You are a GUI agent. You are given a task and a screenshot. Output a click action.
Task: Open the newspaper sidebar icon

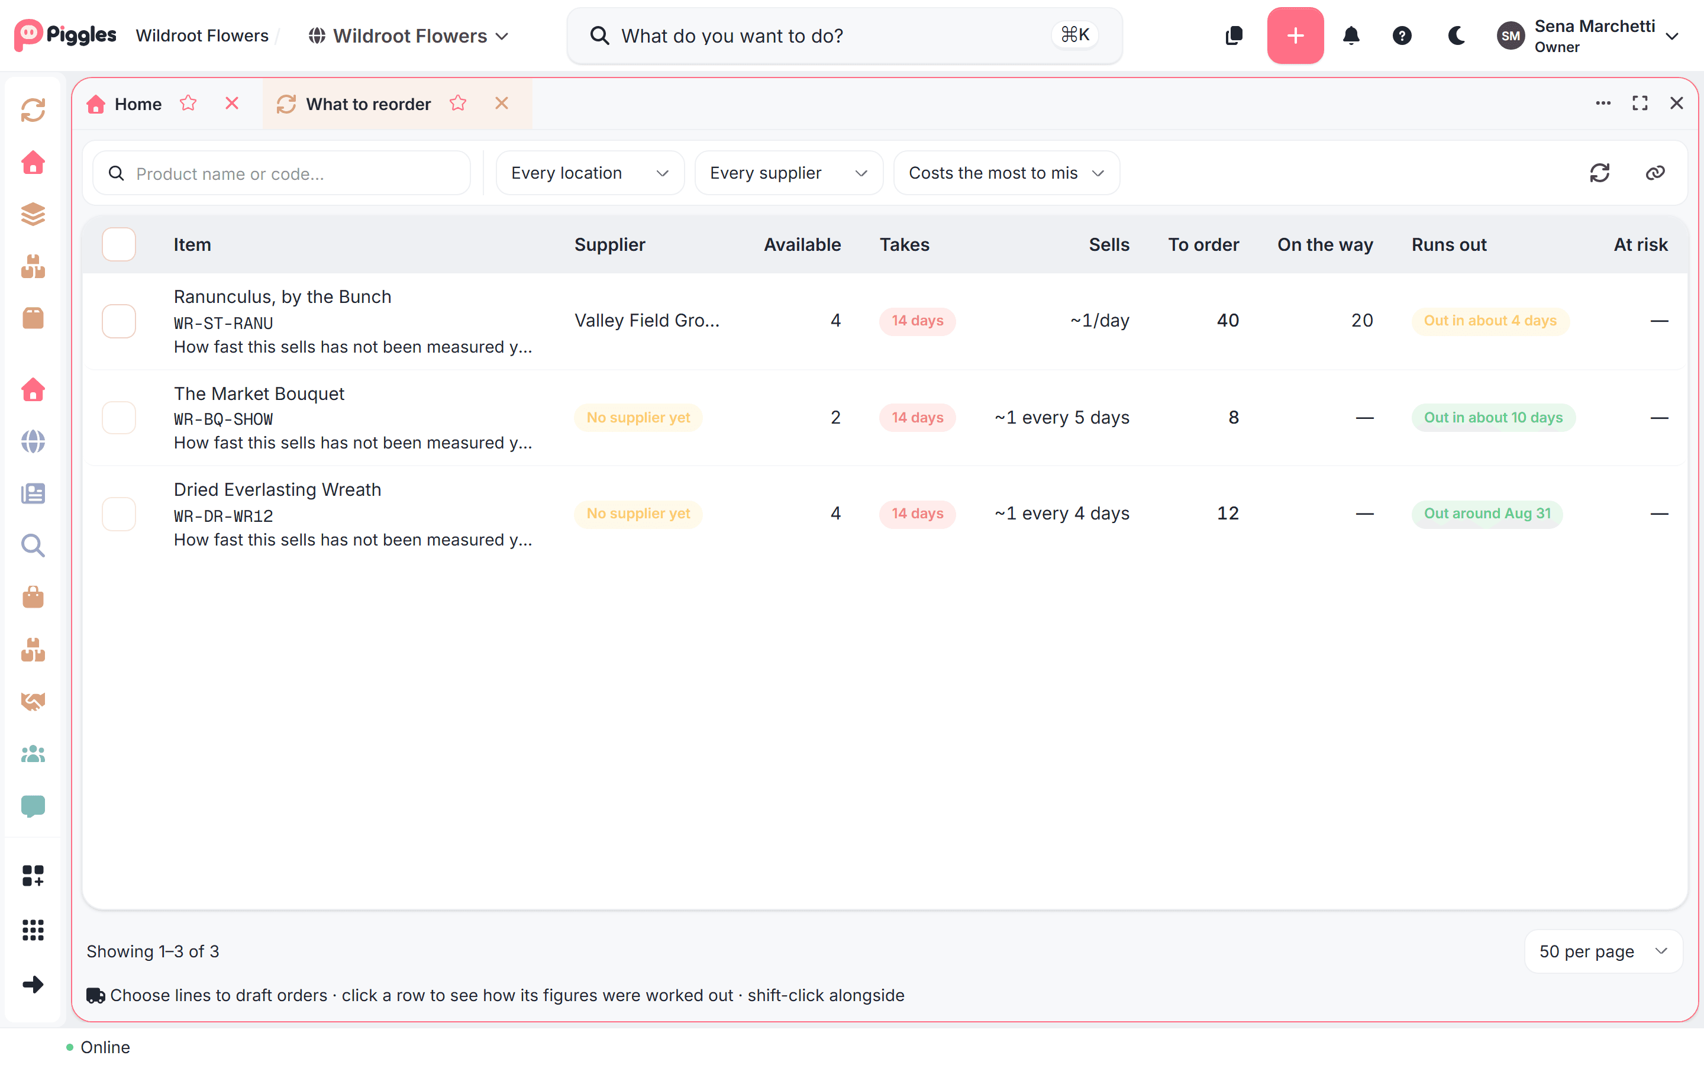(x=33, y=493)
